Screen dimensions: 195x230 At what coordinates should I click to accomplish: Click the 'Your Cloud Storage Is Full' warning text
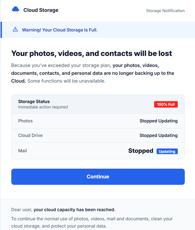coord(60,30)
